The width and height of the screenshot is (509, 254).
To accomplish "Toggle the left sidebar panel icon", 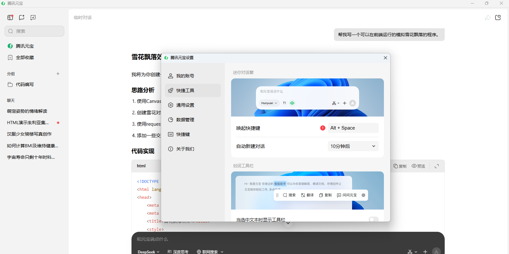I will (x=10, y=17).
